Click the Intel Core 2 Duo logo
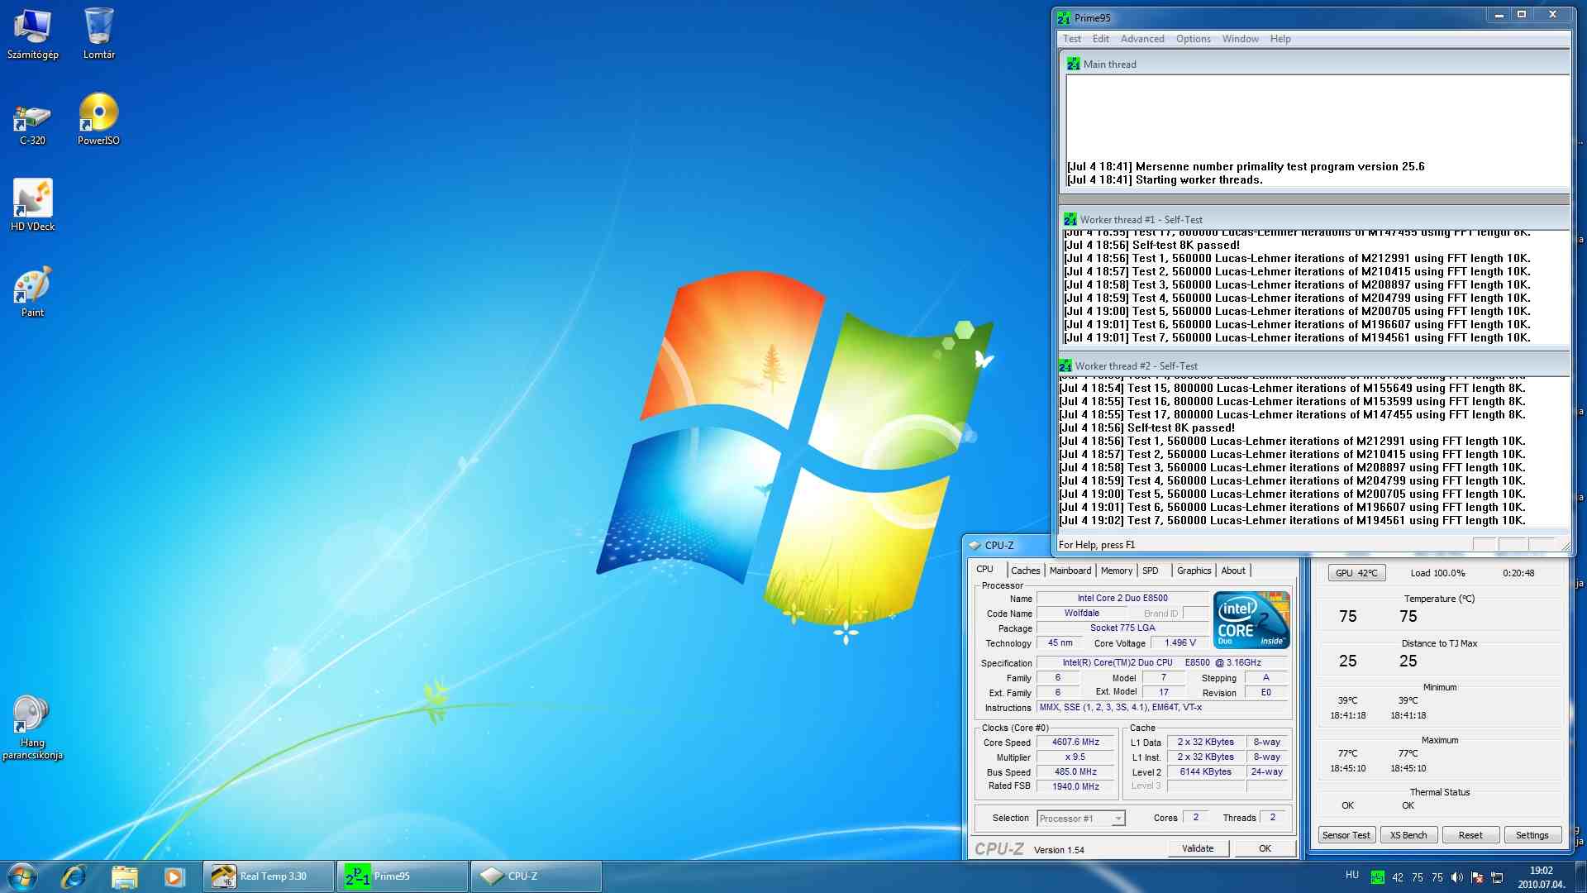The height and width of the screenshot is (893, 1587). pyautogui.click(x=1251, y=619)
